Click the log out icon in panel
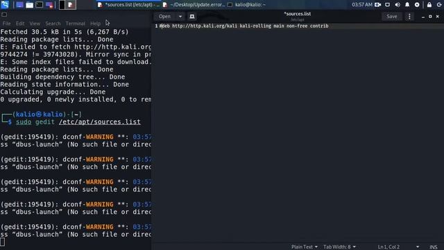The width and height of the screenshot is (444, 250). (439, 5)
